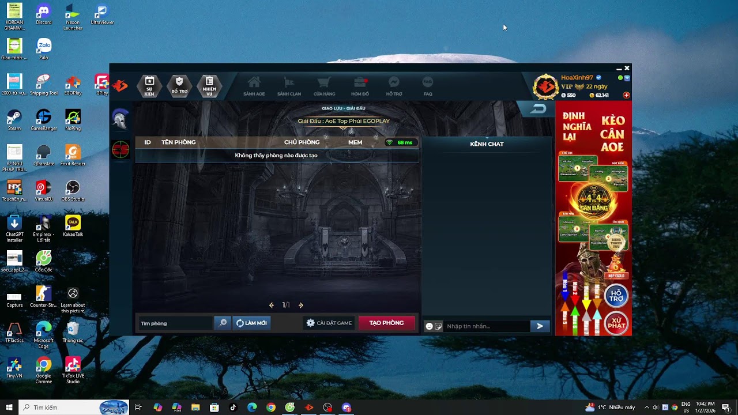Click the HoaXinh97 profile avatar
Screen dimensions: 738x415
tap(545, 86)
